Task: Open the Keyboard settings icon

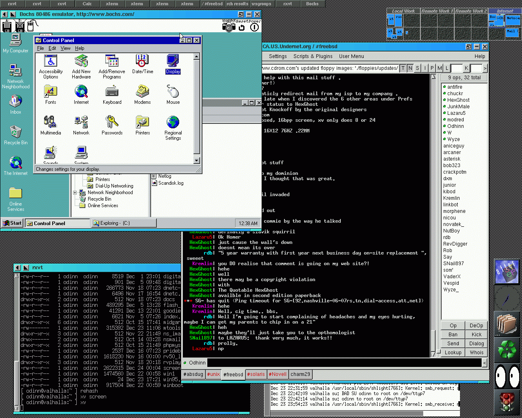Action: pyautogui.click(x=112, y=95)
